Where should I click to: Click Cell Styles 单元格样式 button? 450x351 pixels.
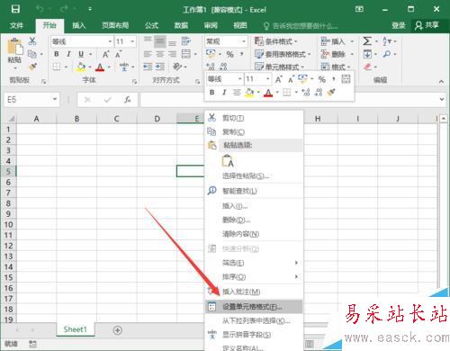coord(279,67)
